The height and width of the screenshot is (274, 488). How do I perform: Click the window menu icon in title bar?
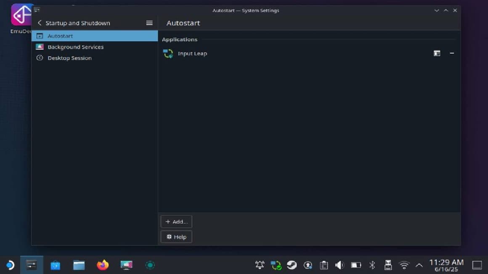[37, 10]
